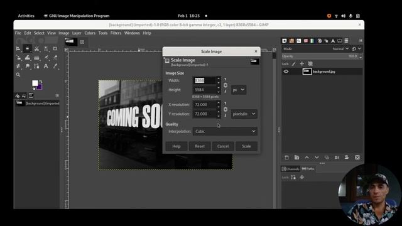Toggle X/Y resolution chain link
Screen dimensions: 402x226
[225, 109]
